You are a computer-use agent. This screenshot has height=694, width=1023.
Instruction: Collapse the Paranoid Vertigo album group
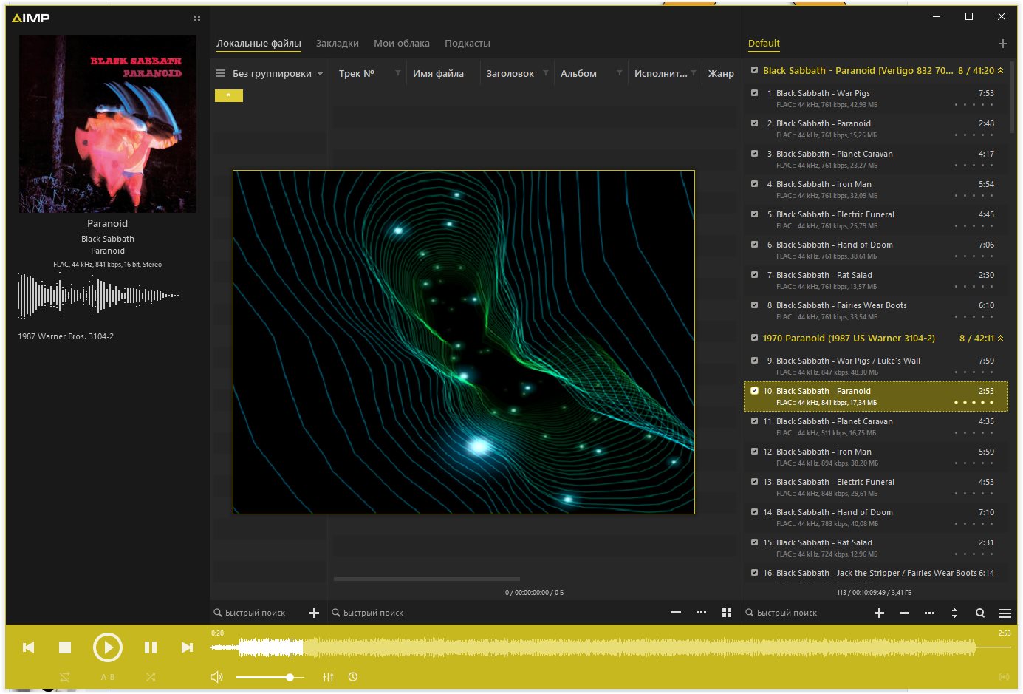[1000, 71]
